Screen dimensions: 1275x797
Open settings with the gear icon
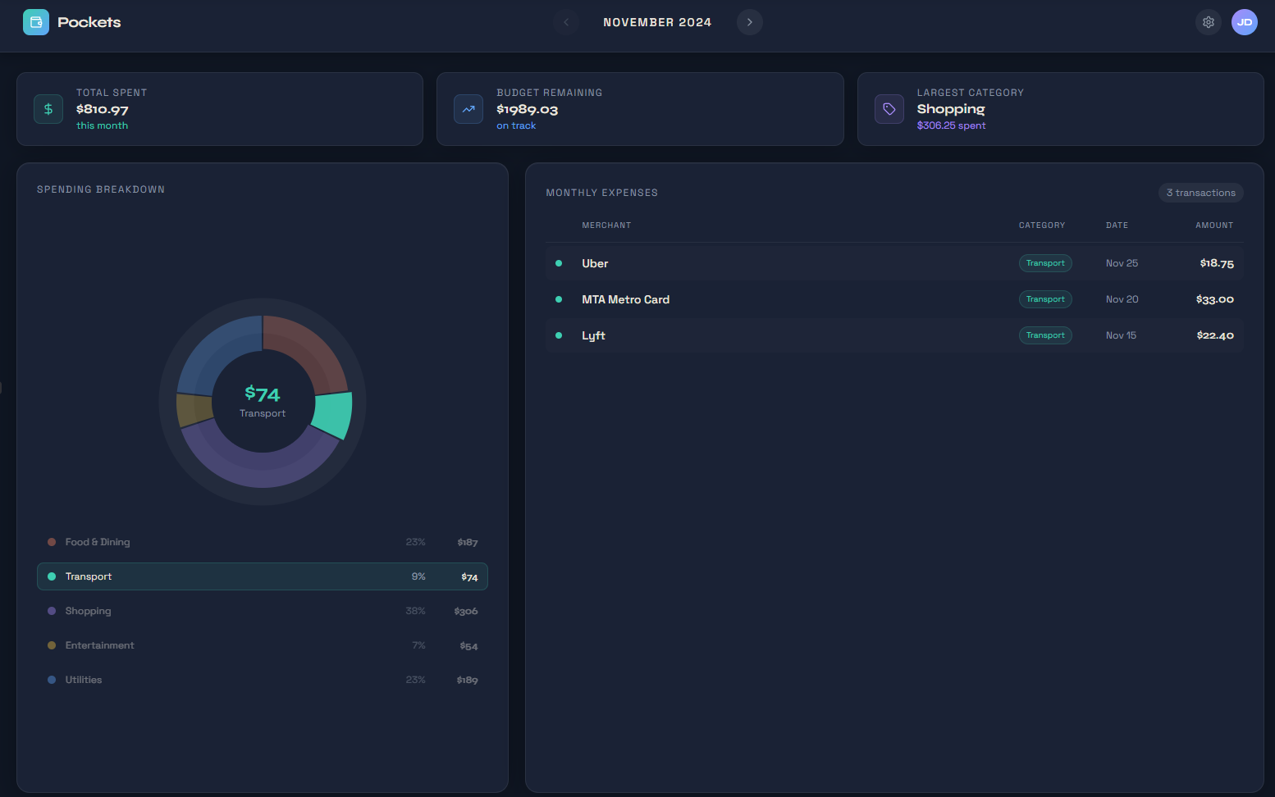click(x=1208, y=22)
